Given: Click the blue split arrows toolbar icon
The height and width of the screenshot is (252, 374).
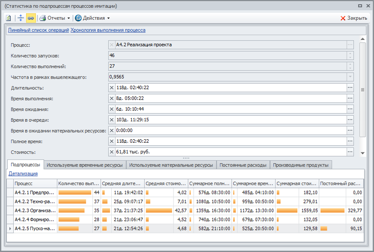Looking at the screenshot, I should pyautogui.click(x=20, y=18).
